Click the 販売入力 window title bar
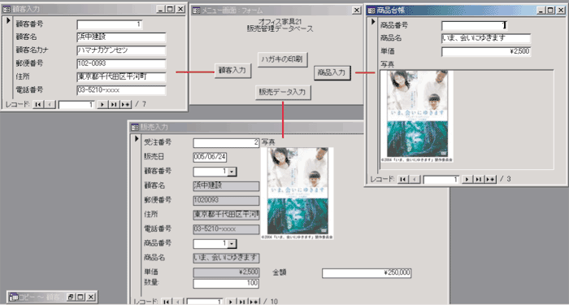 [247, 127]
